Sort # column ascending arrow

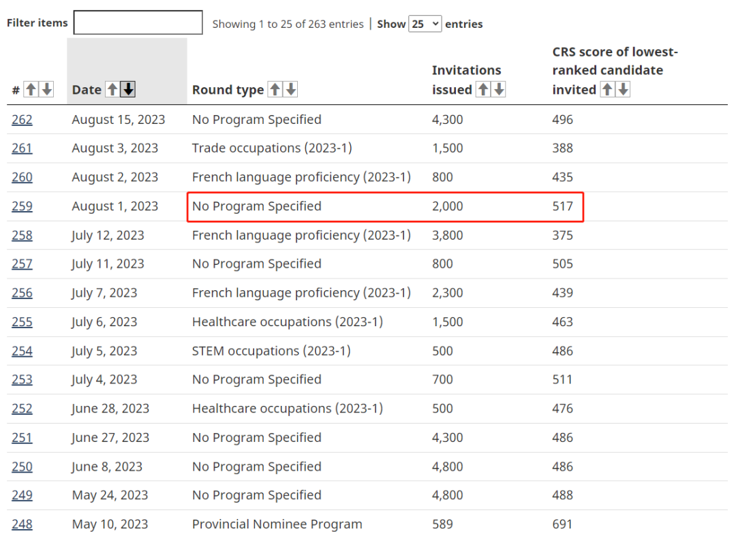[x=31, y=89]
